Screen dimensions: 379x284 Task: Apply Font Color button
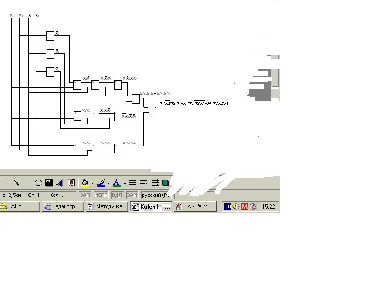tap(117, 183)
